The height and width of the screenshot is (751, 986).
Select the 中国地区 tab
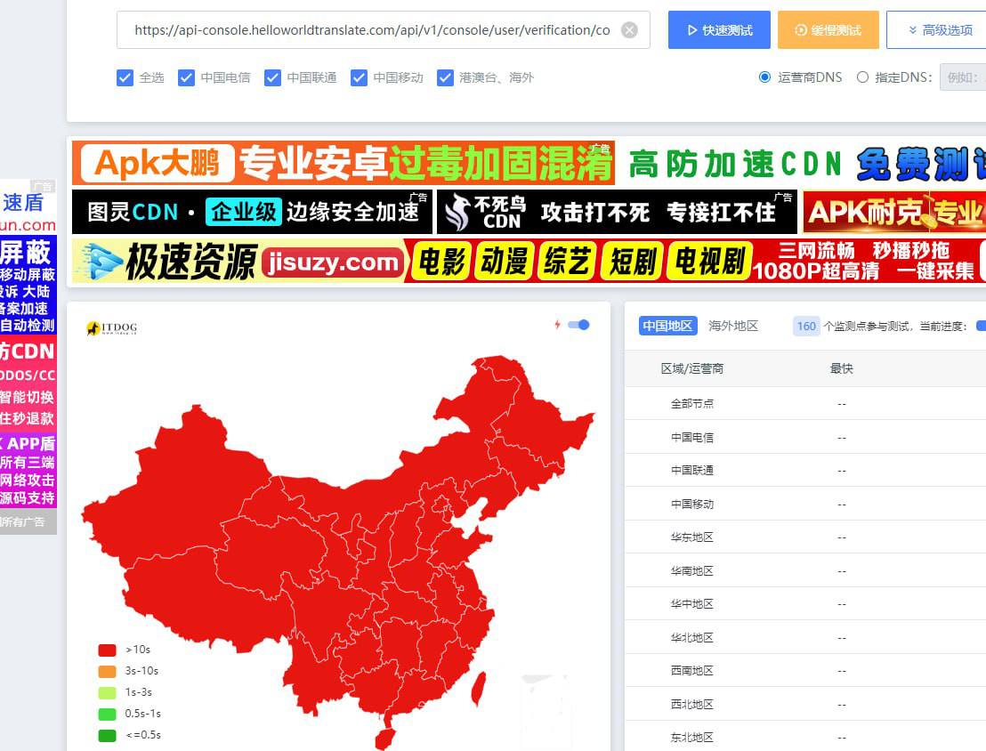pyautogui.click(x=667, y=326)
